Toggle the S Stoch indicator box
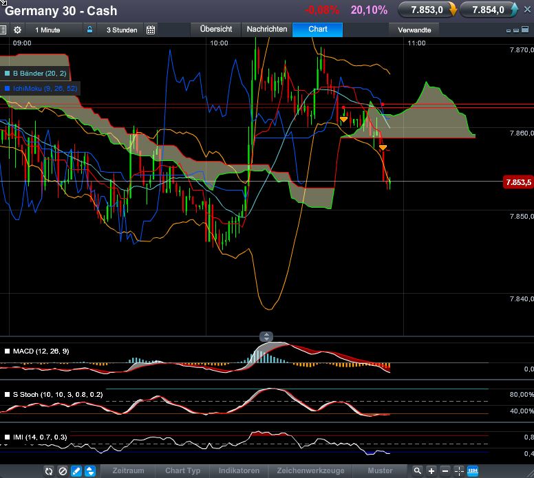 point(8,395)
